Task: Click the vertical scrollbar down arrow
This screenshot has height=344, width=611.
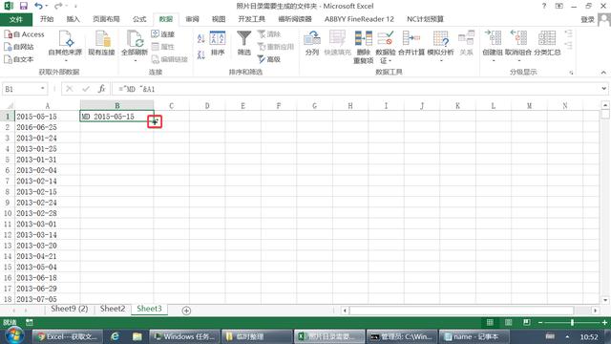Action: [x=604, y=300]
